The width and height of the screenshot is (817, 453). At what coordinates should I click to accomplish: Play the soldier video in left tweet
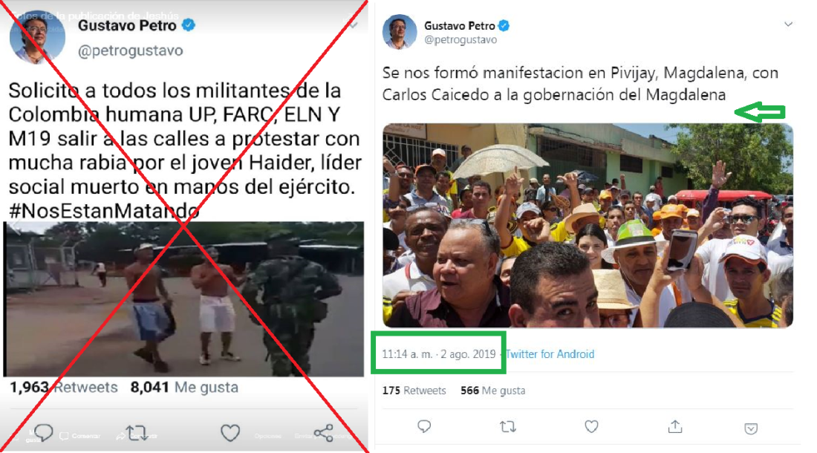[183, 299]
